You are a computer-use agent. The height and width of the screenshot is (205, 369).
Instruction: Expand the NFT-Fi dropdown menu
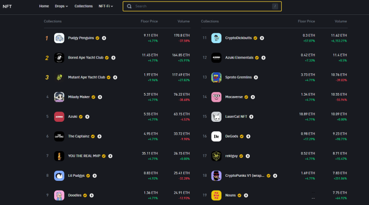[106, 6]
